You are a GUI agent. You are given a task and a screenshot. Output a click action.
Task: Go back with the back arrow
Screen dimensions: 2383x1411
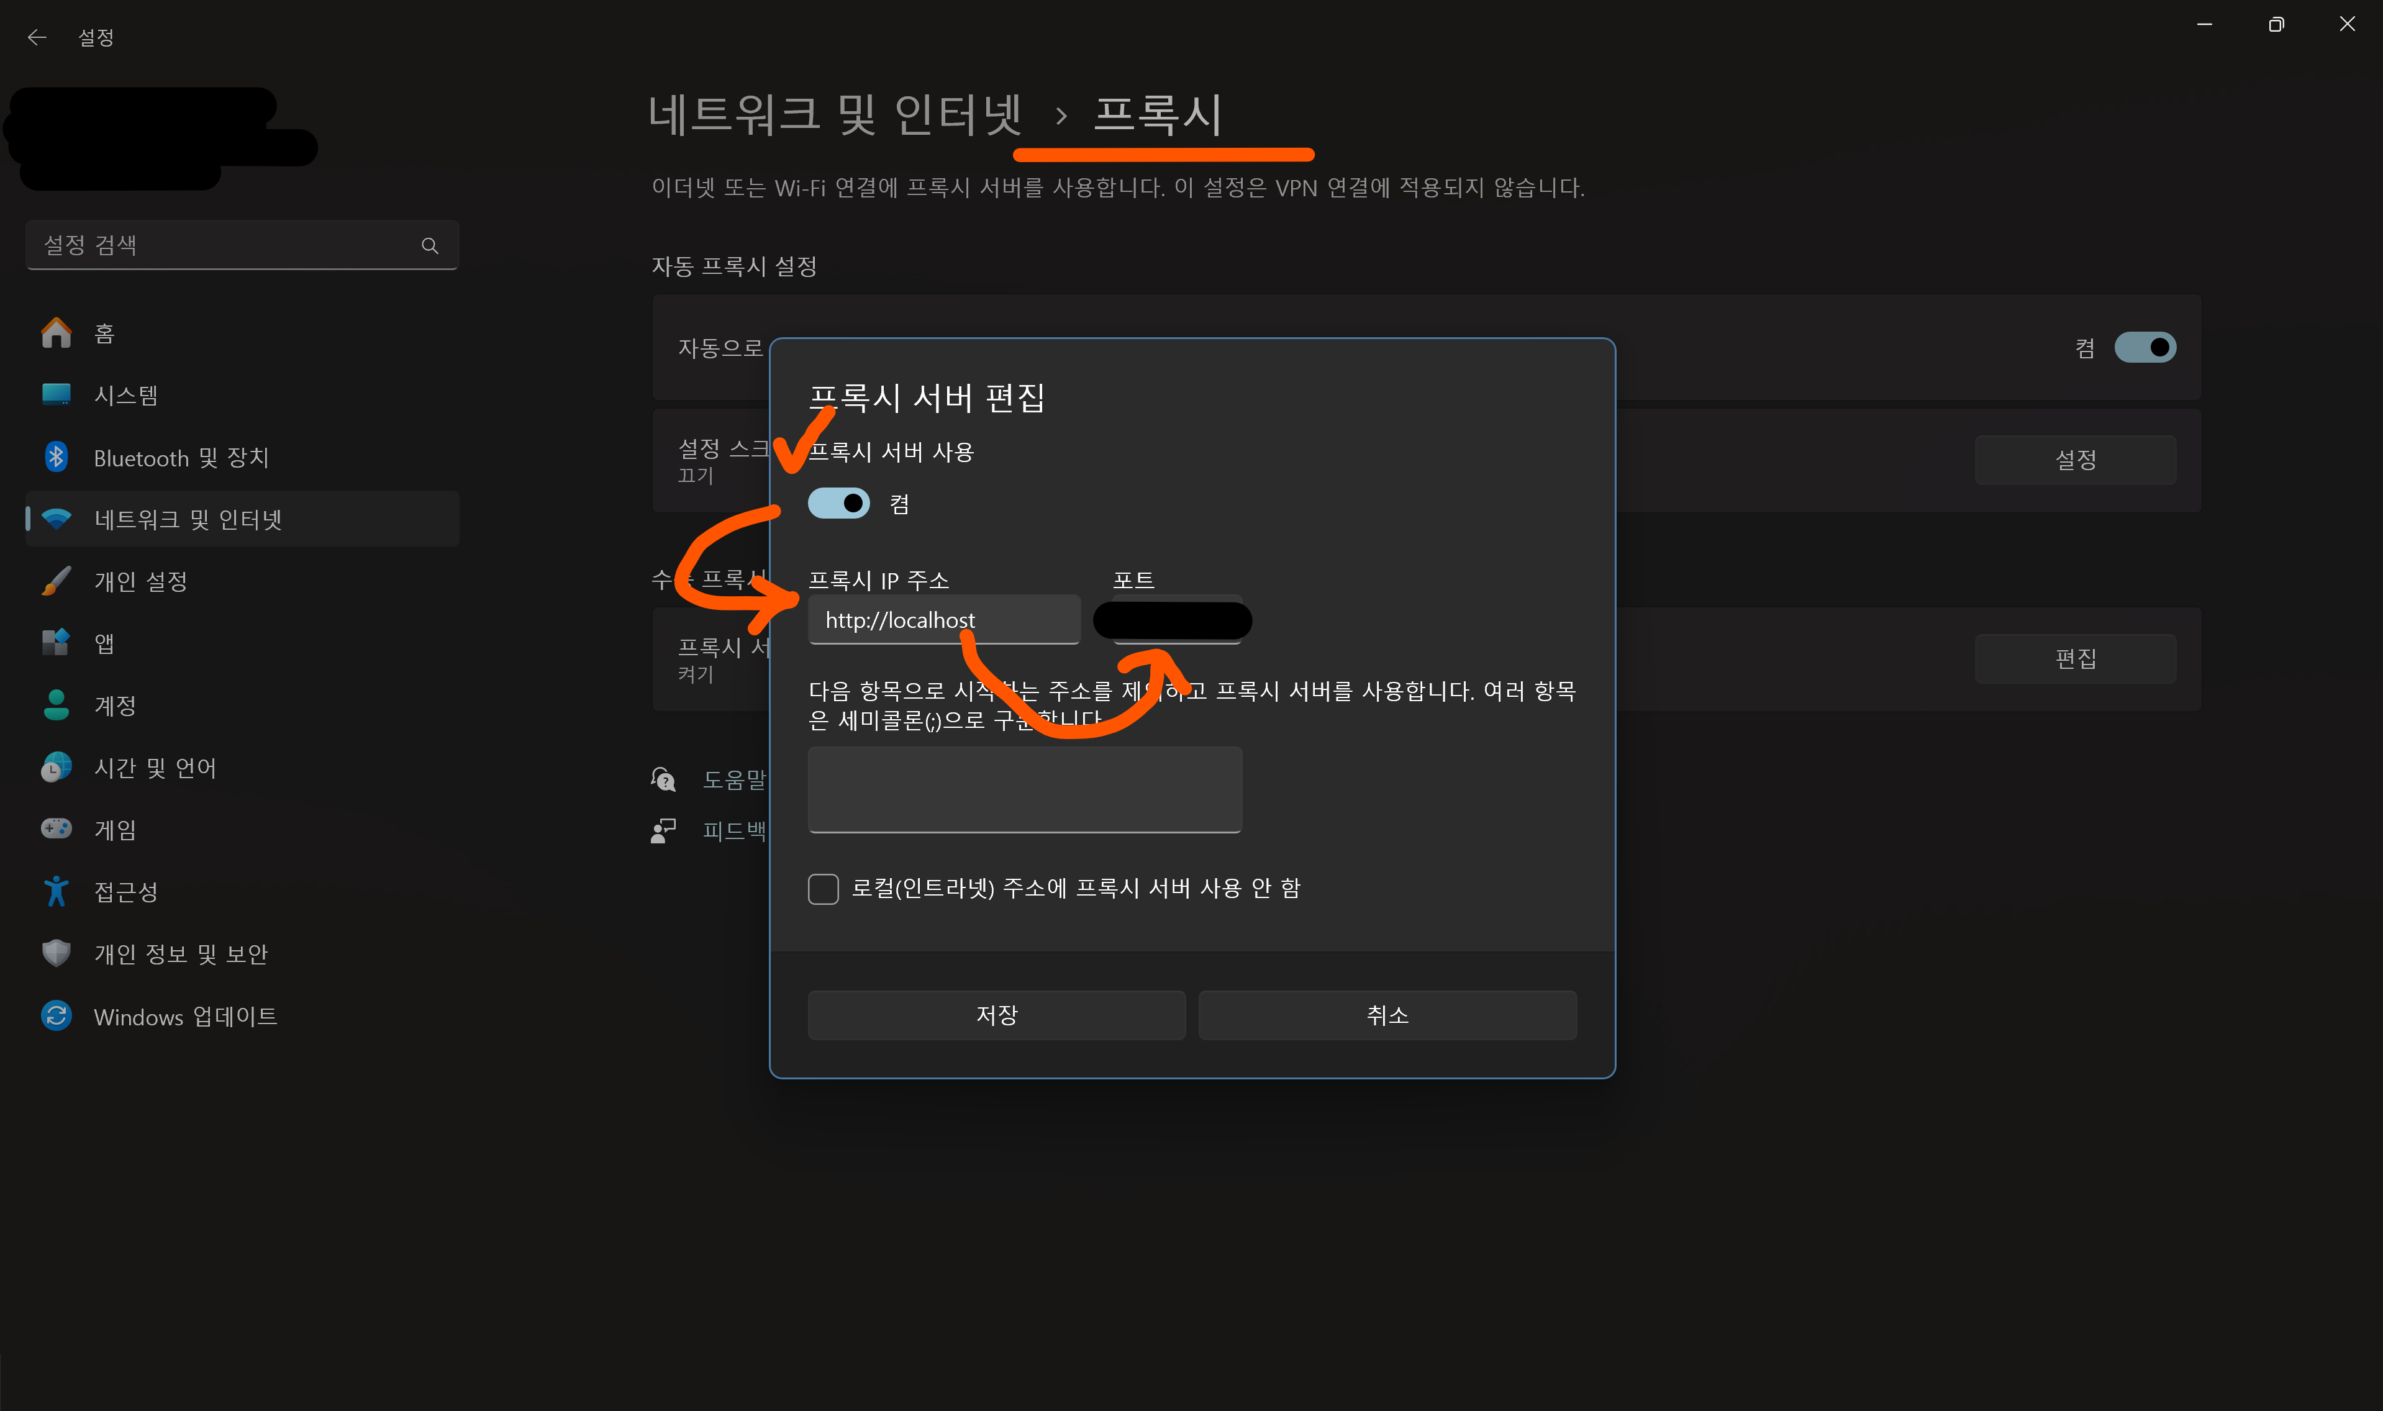tap(37, 37)
